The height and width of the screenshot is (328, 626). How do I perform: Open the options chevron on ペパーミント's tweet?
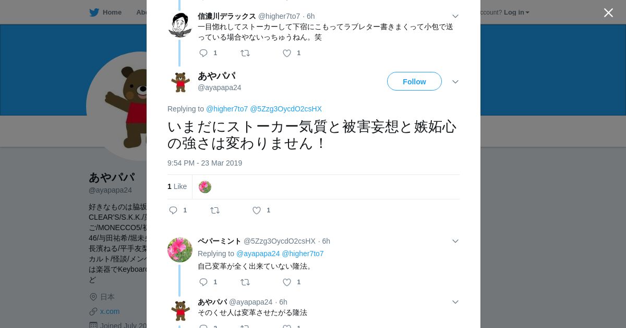[x=455, y=241]
